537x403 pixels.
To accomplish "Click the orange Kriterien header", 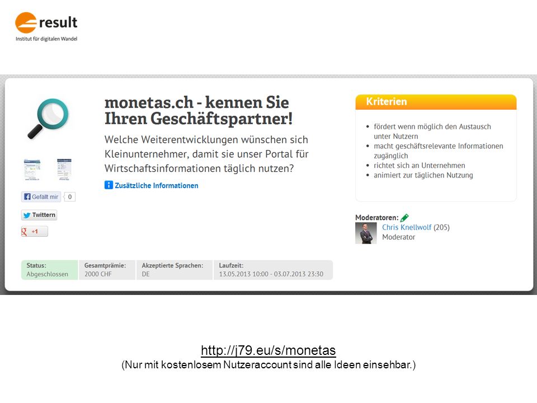I will click(x=436, y=102).
